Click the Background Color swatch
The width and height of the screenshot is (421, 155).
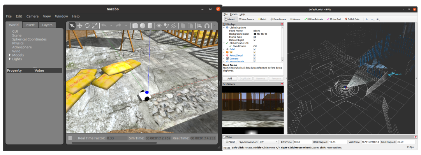tap(255, 34)
